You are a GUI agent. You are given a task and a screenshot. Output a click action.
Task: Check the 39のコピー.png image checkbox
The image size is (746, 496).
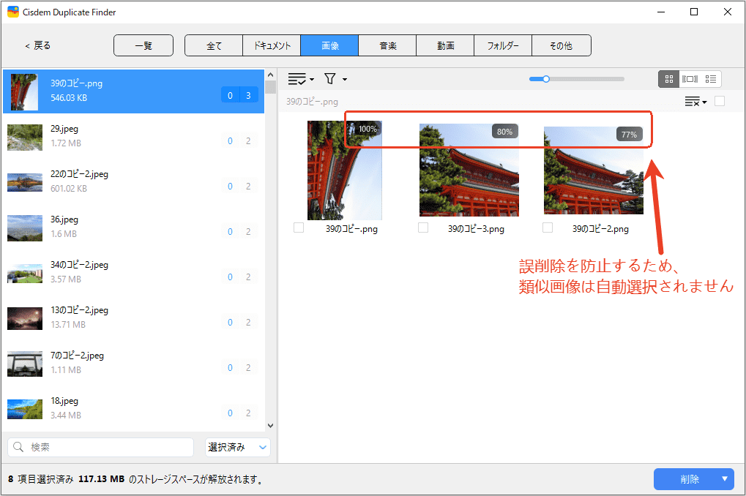point(299,228)
